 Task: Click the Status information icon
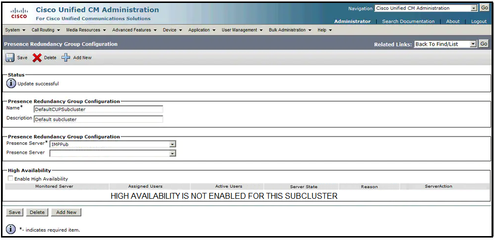coord(11,83)
